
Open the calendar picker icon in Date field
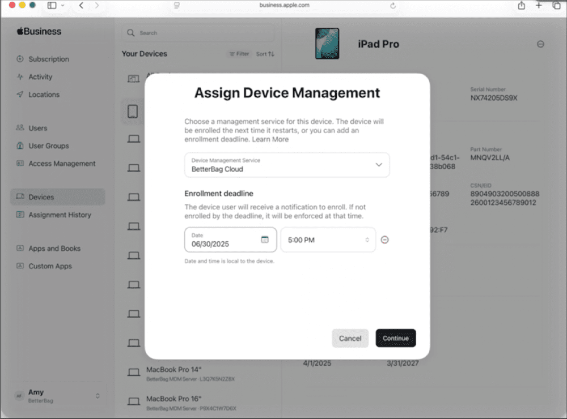coord(265,240)
